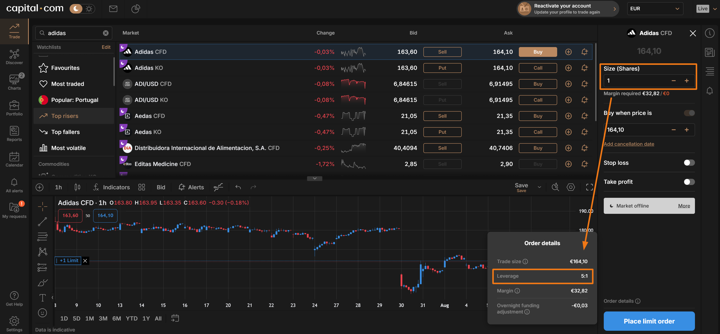Screen dimensions: 720x334
Task: Open the Settings section
Action: 14,324
